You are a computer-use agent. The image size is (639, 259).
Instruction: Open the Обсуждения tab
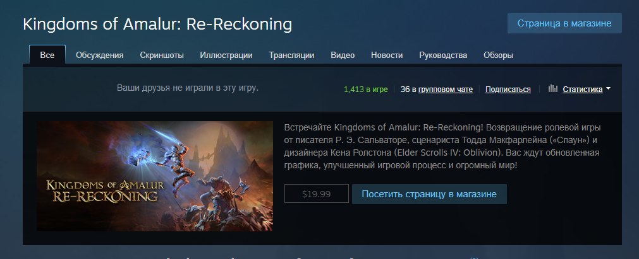tap(99, 55)
